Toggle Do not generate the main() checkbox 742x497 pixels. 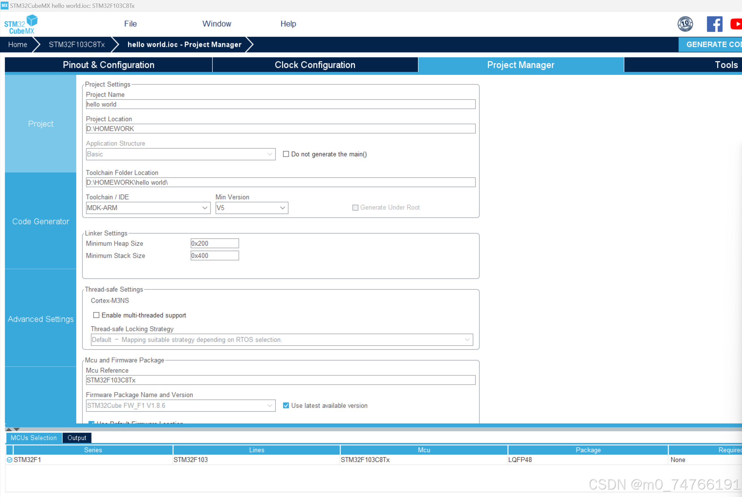click(286, 154)
